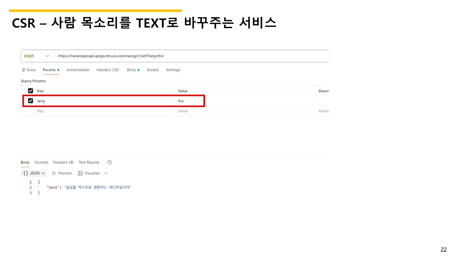Switch to the Authorization tab

pyautogui.click(x=77, y=70)
